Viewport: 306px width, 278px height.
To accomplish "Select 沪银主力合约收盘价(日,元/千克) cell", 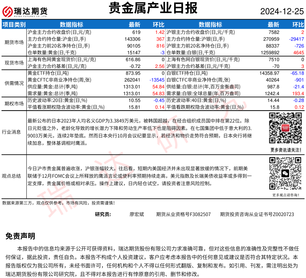I will point(201,32).
